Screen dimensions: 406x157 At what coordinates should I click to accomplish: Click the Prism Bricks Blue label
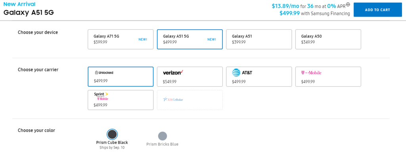(162, 144)
